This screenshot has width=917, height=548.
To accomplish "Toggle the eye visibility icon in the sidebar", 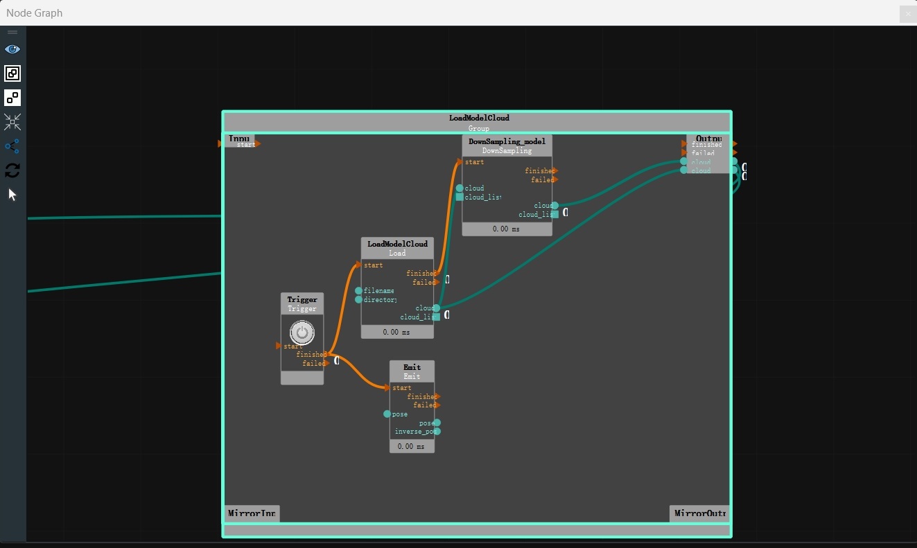I will click(x=12, y=49).
